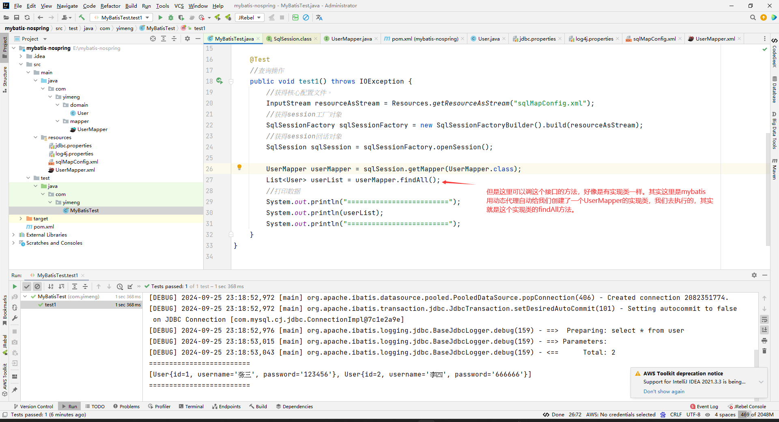Open Project panel gear settings

pos(187,39)
